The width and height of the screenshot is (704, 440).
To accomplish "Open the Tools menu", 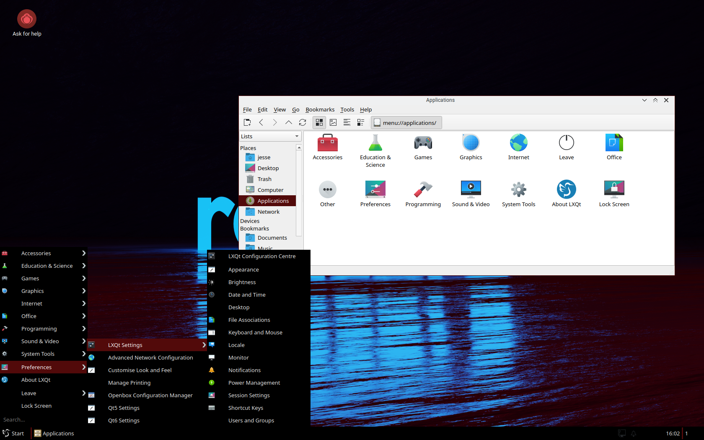I will pyautogui.click(x=347, y=109).
